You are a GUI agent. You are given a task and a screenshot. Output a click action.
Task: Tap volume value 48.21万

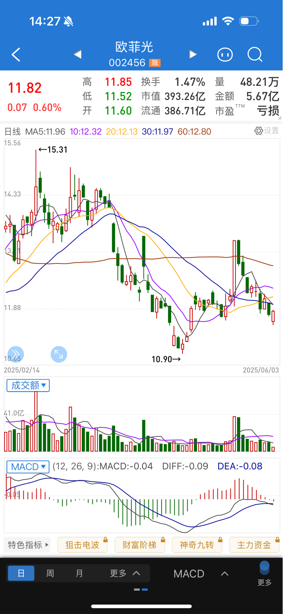point(260,81)
